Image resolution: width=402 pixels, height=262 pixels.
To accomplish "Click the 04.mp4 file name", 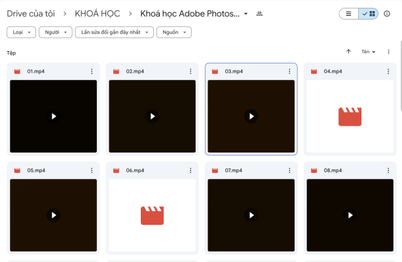I will [x=333, y=71].
